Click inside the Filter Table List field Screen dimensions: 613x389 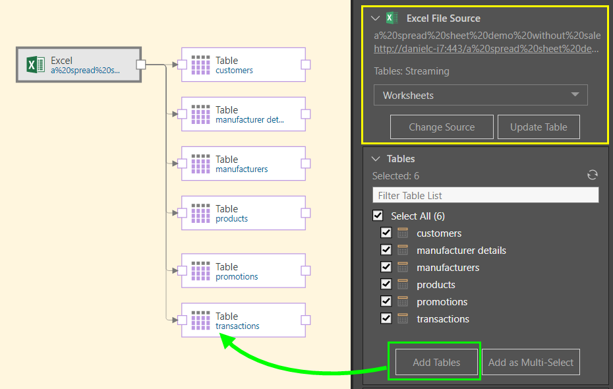click(485, 195)
